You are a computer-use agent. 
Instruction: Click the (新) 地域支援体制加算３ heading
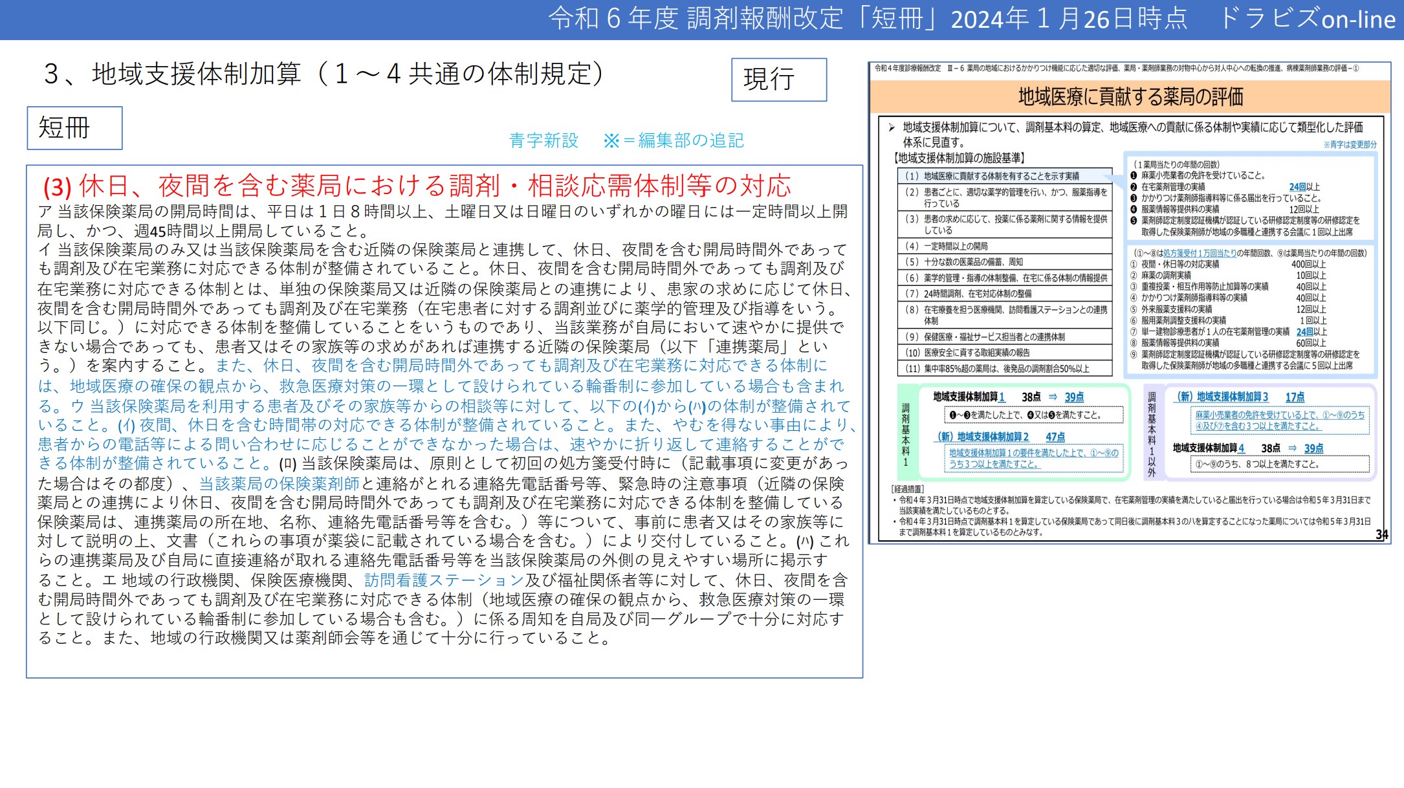[1222, 397]
